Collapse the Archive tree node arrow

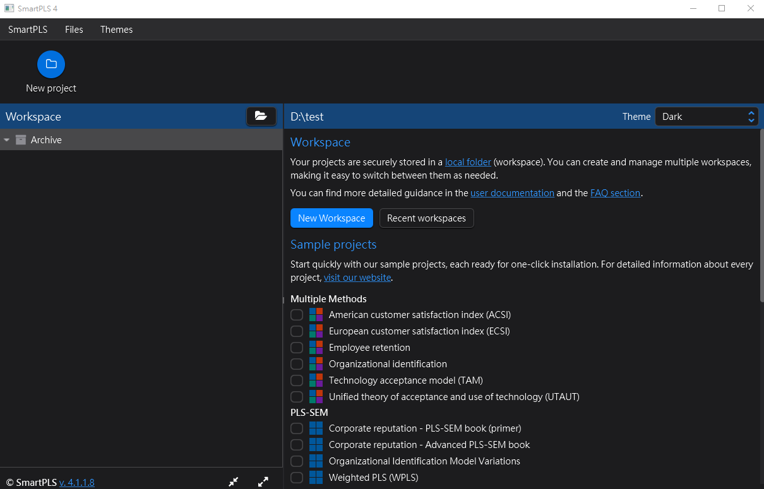(x=7, y=140)
